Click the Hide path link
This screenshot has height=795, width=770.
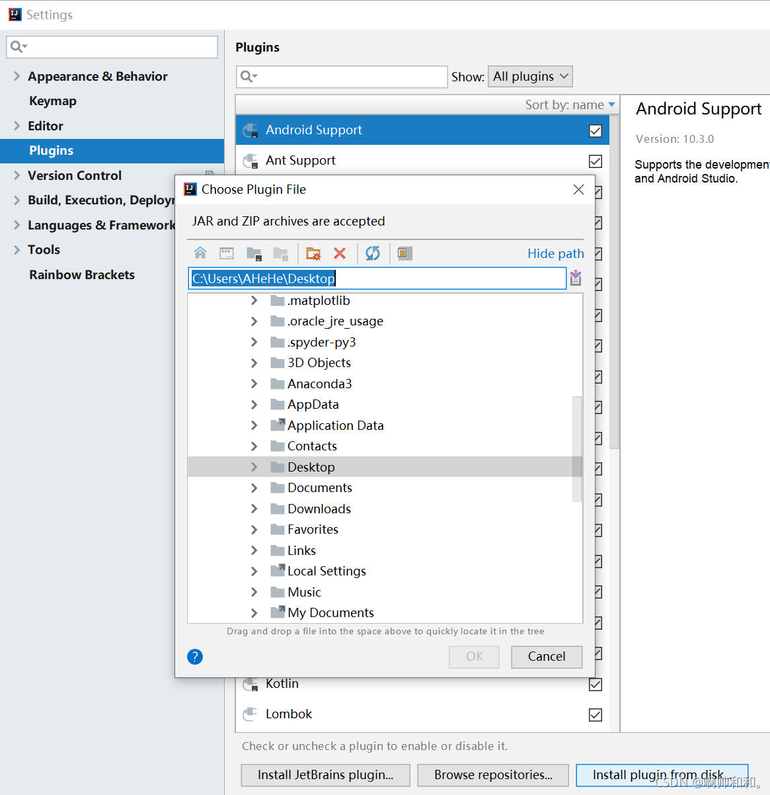(556, 253)
